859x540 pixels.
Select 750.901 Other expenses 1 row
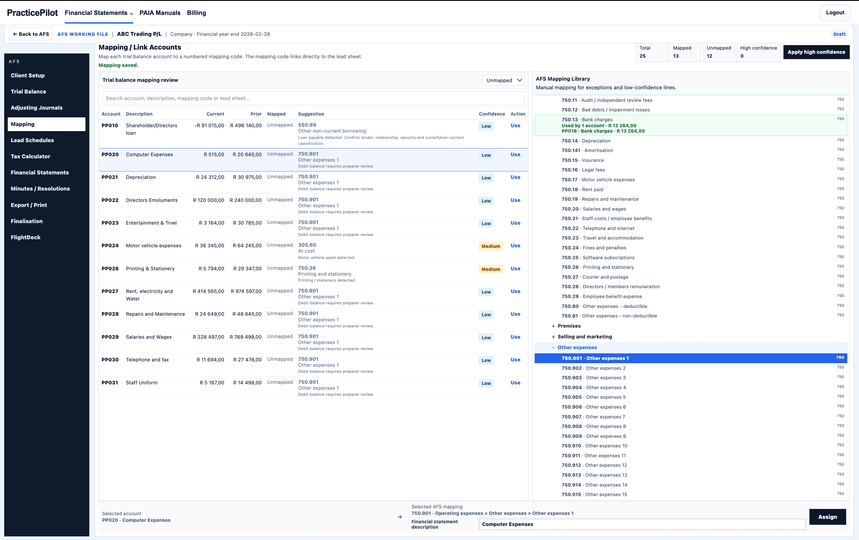(x=691, y=358)
